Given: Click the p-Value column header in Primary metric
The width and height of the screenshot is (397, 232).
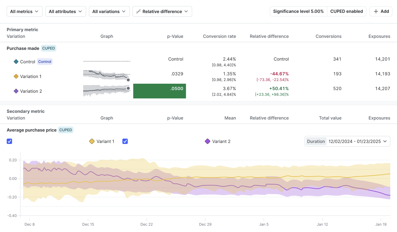Looking at the screenshot, I should [175, 36].
